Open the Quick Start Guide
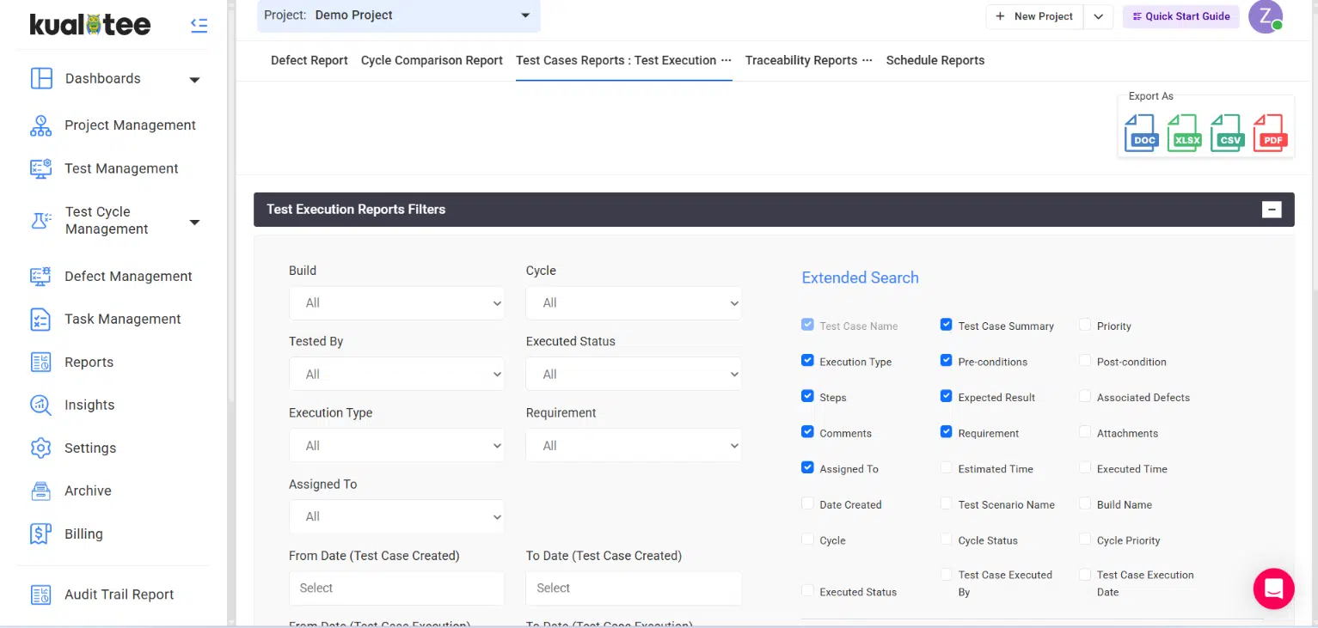Screen dimensions: 1318x628 click(1180, 16)
